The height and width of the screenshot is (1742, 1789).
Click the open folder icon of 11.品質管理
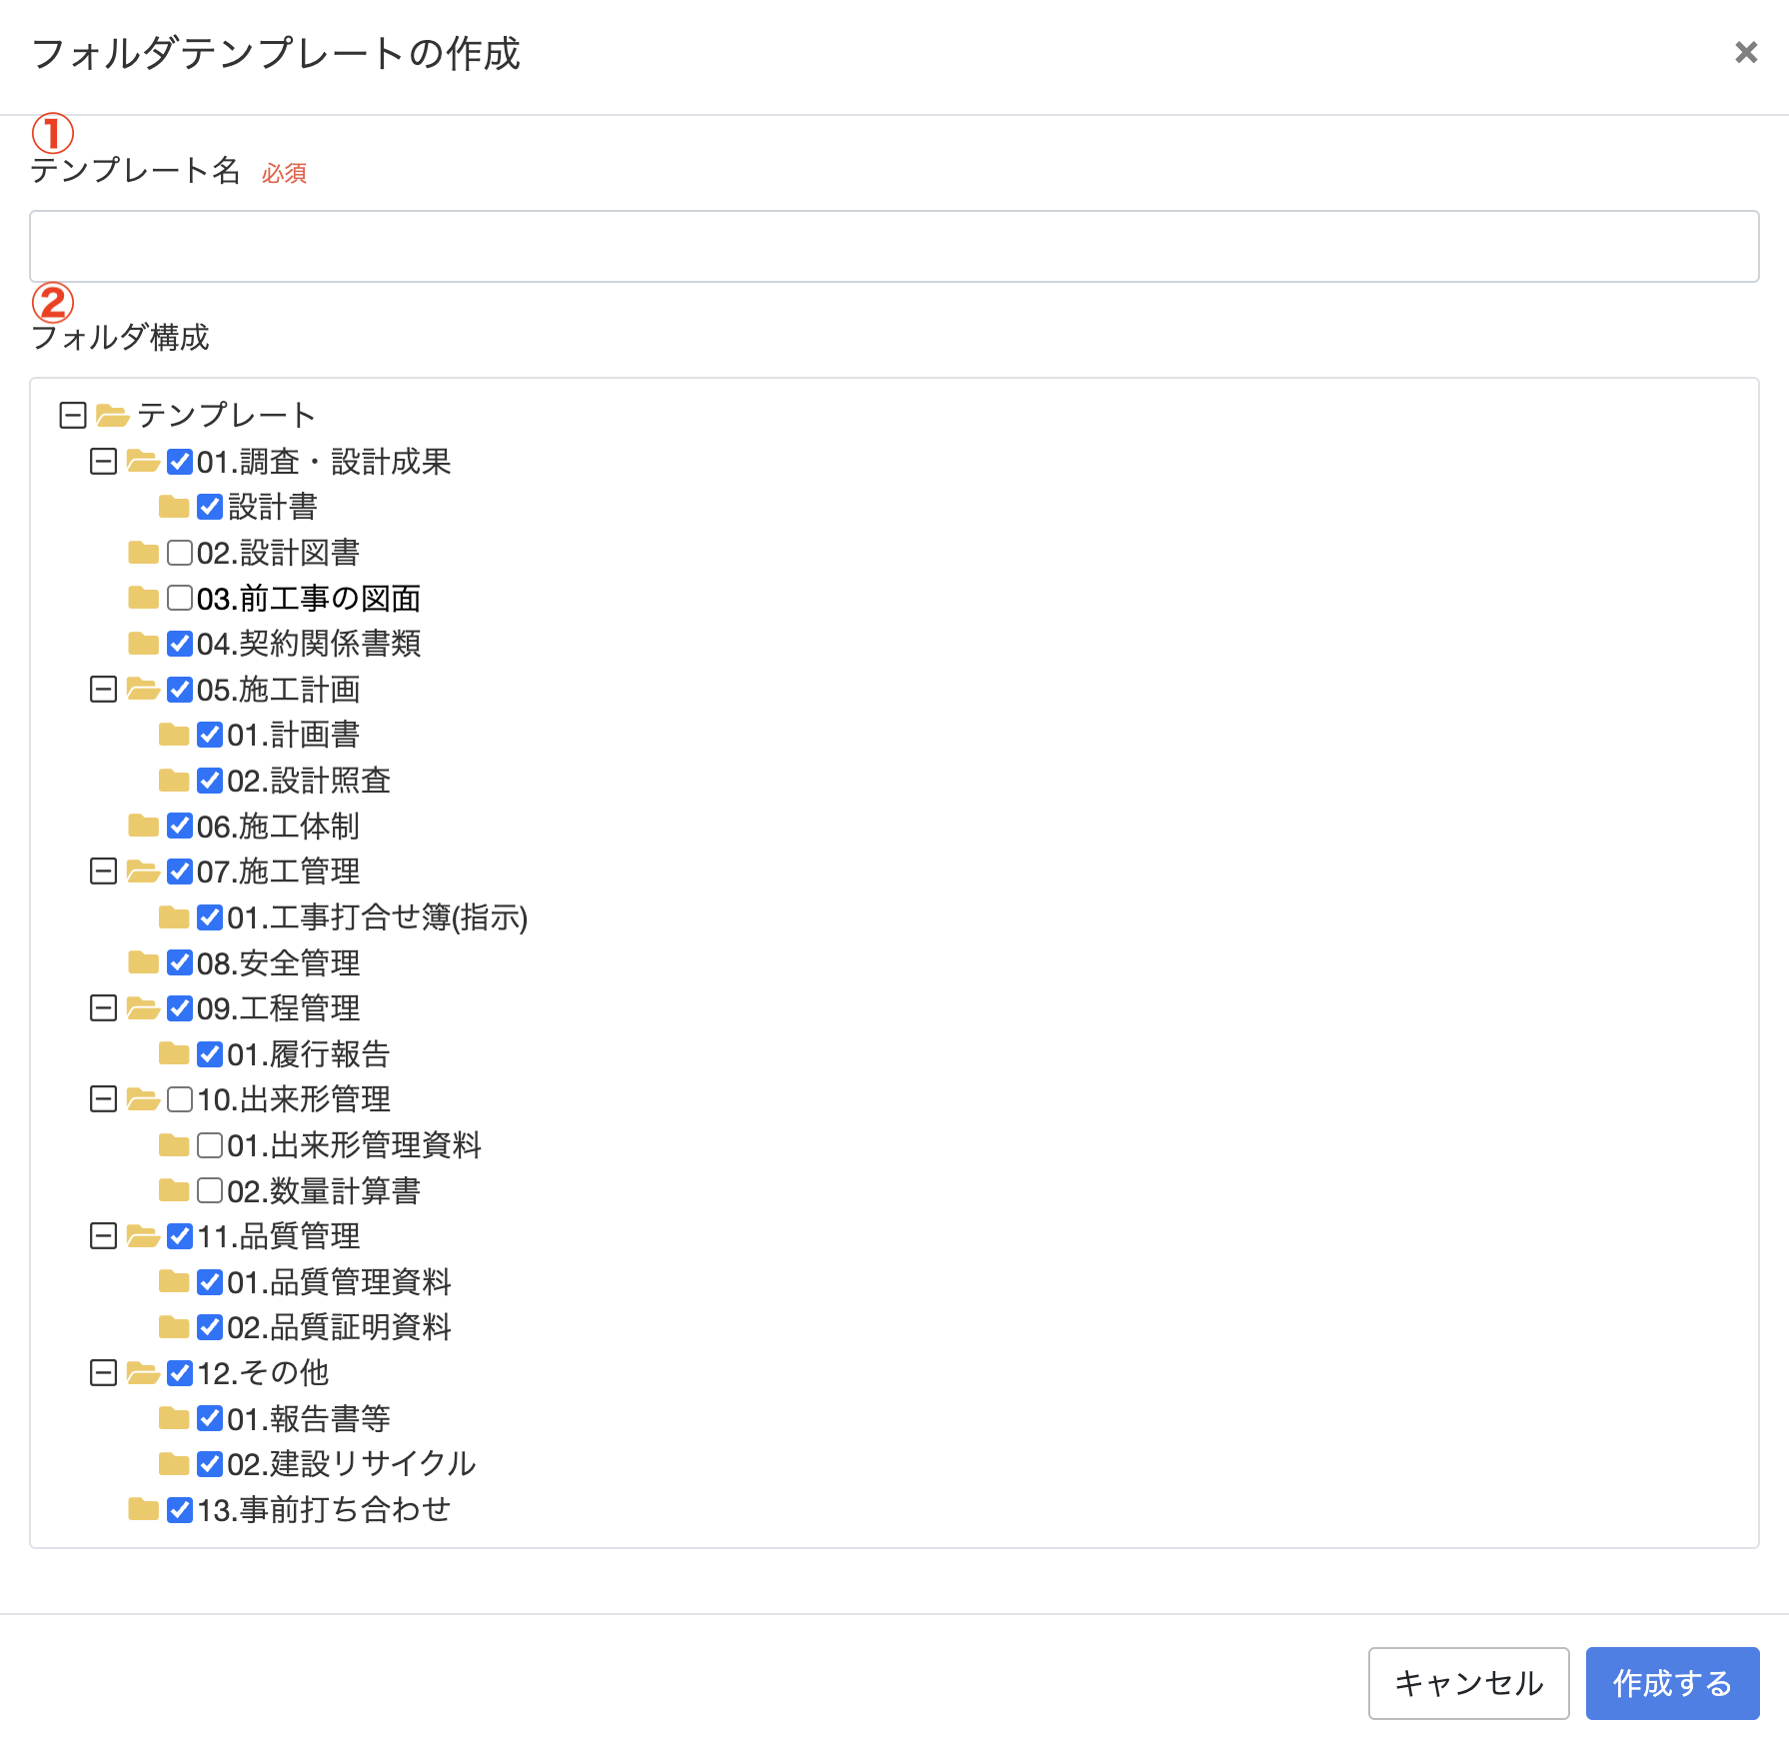point(144,1236)
